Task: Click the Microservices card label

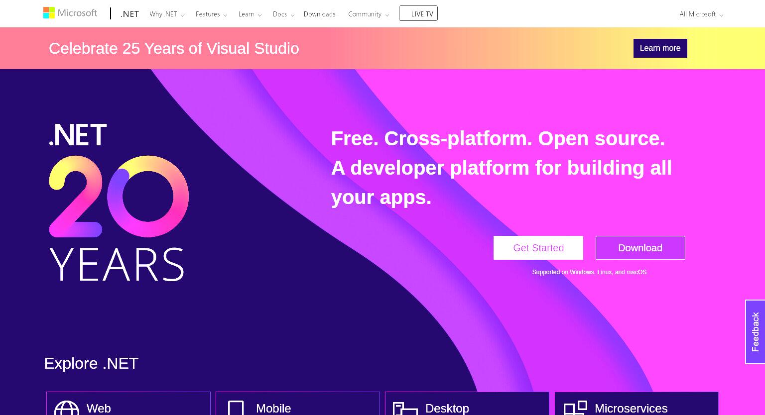Action: coord(631,409)
